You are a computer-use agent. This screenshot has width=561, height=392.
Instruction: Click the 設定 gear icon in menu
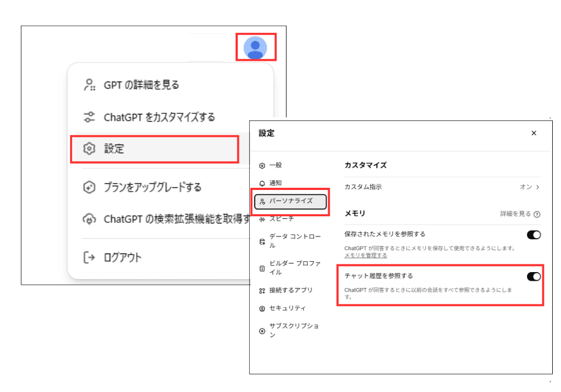pyautogui.click(x=89, y=148)
